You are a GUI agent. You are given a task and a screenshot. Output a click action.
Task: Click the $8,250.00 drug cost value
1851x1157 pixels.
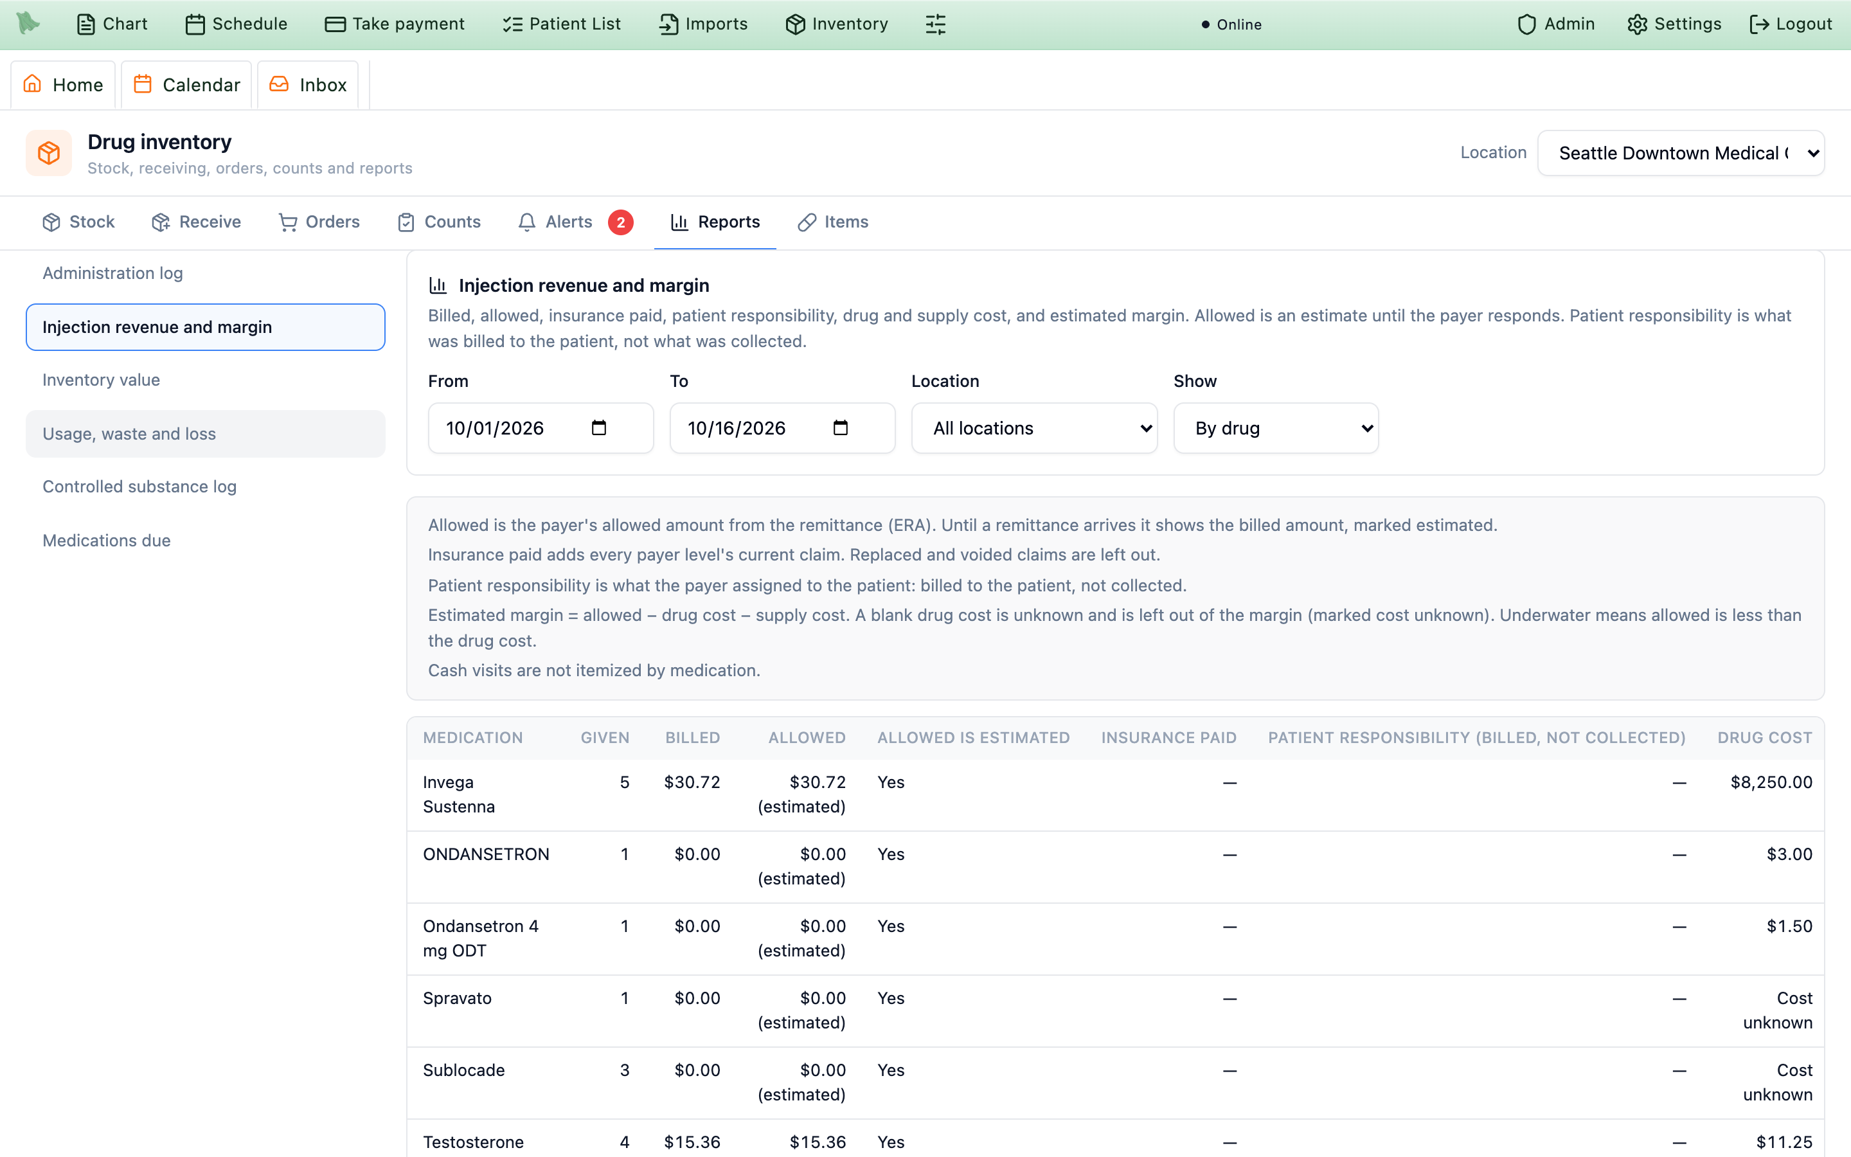coord(1771,782)
